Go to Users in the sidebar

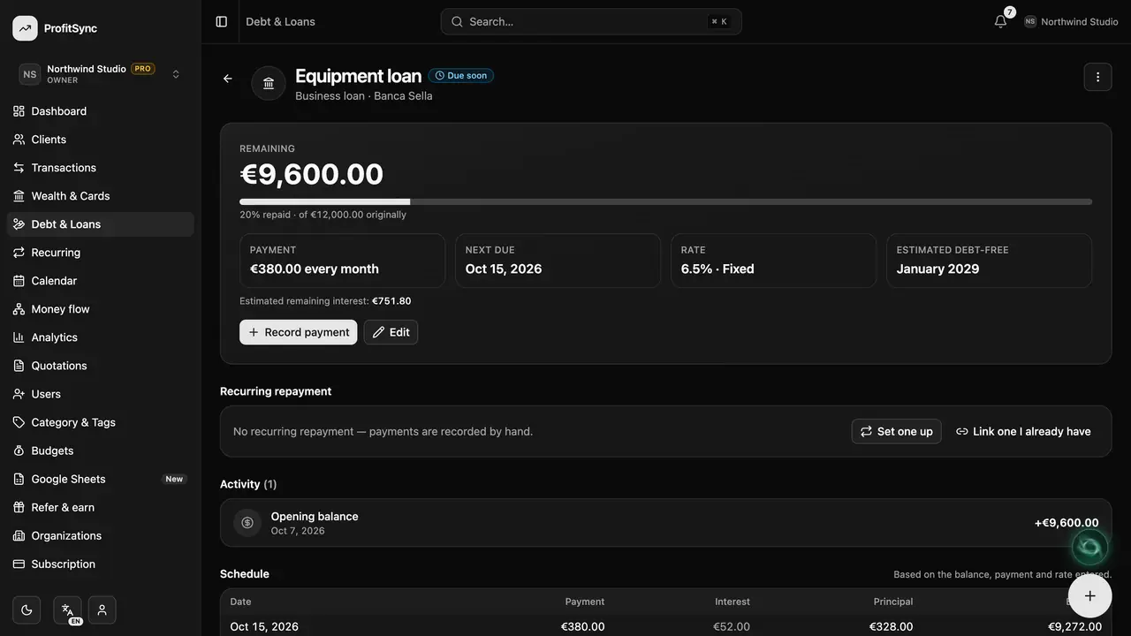[101, 394]
